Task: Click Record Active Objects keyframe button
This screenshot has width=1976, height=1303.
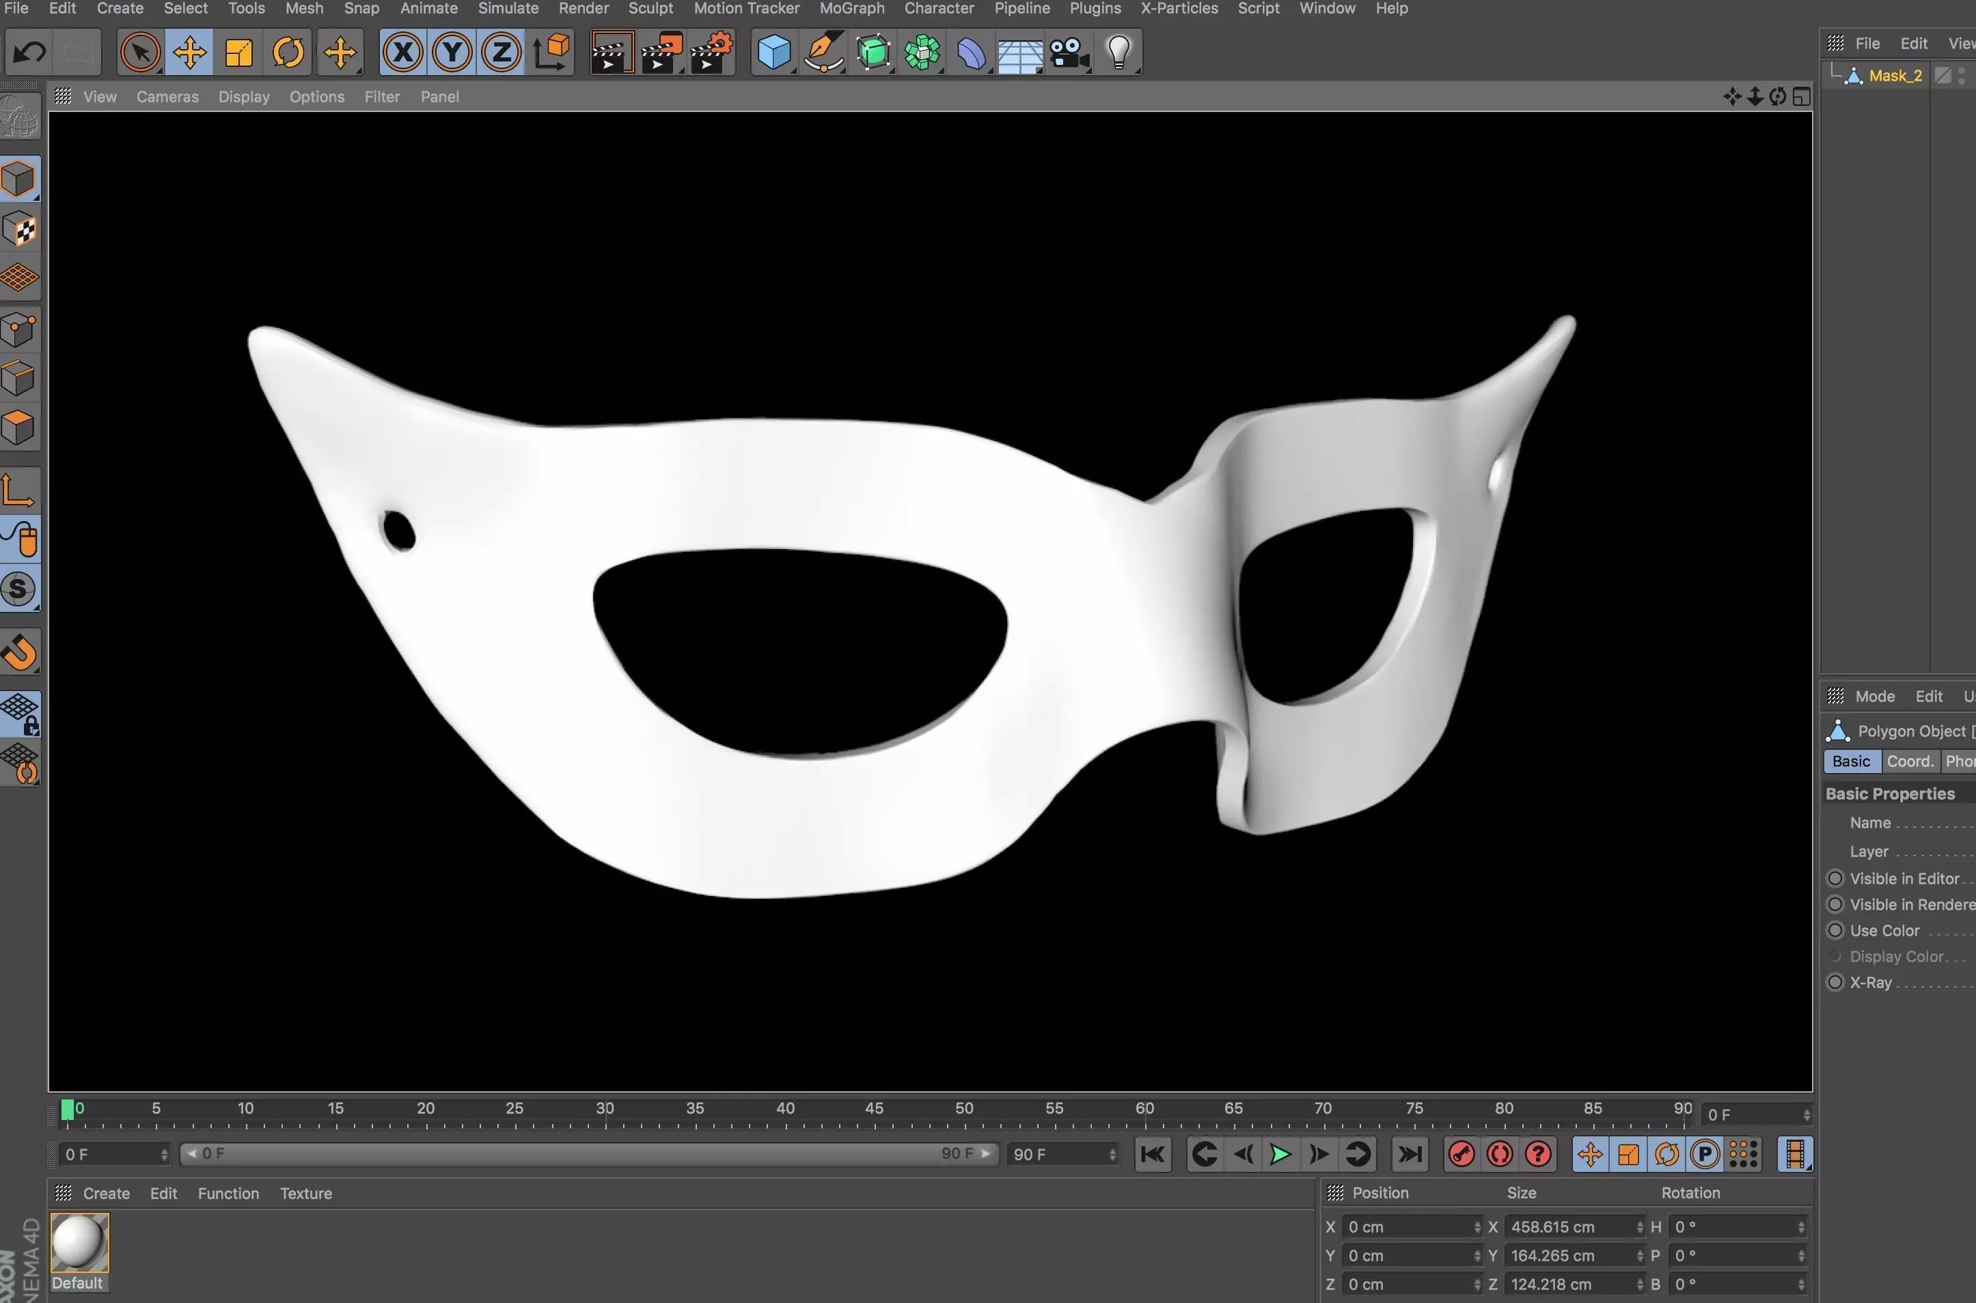Action: (1462, 1153)
